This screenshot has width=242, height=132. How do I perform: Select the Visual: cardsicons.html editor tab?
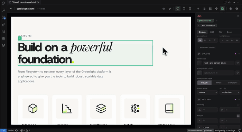click(x=24, y=2)
